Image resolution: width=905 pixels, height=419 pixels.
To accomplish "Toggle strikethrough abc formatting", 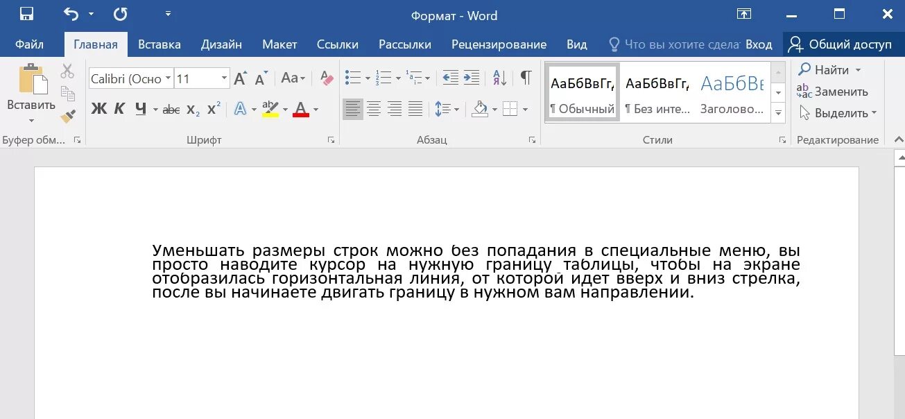I will [171, 109].
